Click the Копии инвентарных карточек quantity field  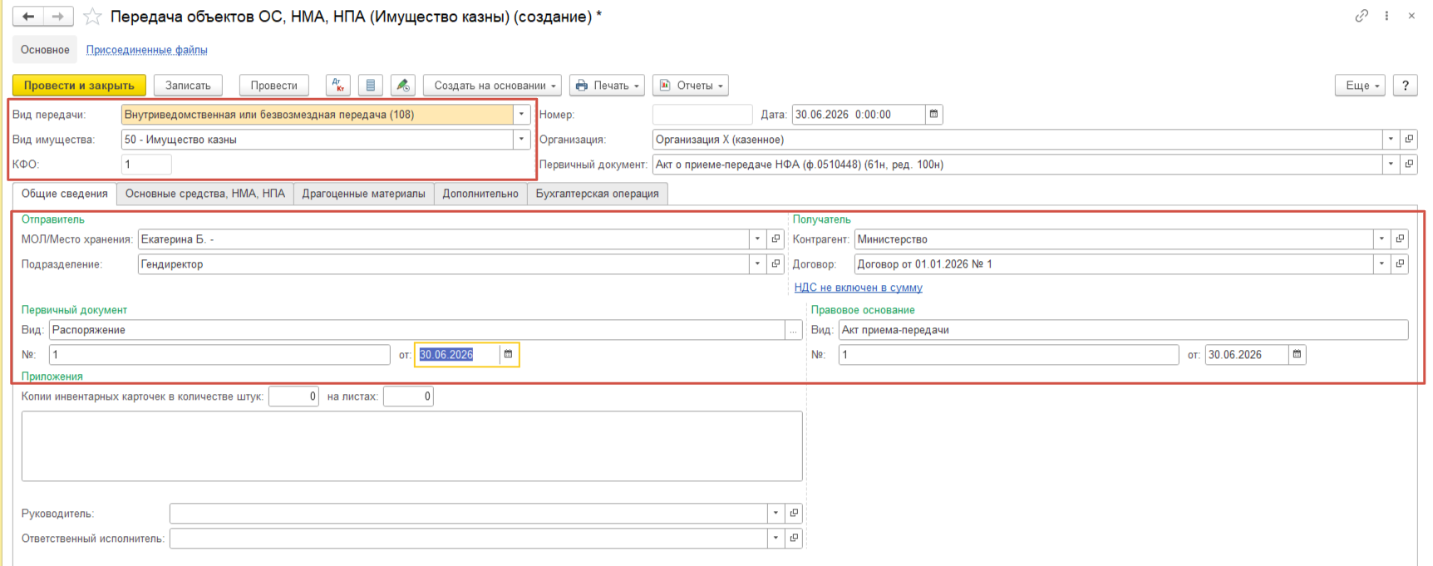click(293, 396)
